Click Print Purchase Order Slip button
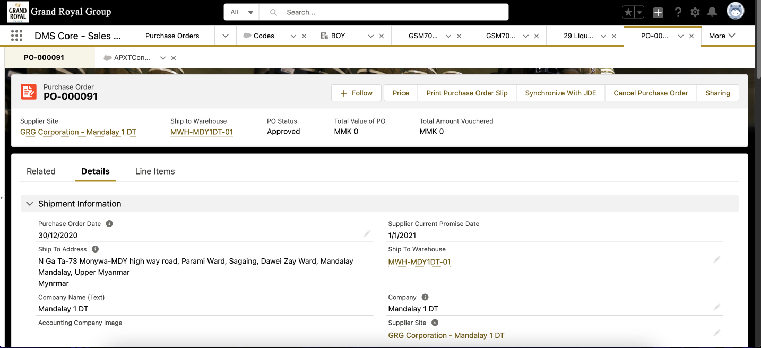Viewport: 761px width, 348px height. (x=467, y=93)
